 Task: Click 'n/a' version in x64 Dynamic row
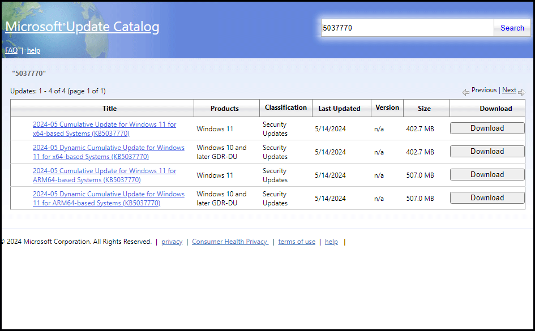point(379,152)
